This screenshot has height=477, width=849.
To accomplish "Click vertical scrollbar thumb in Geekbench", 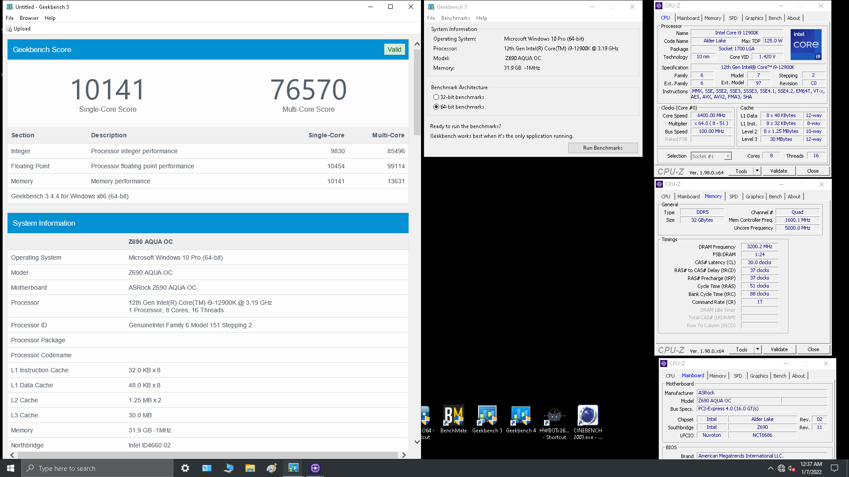I will point(417,92).
